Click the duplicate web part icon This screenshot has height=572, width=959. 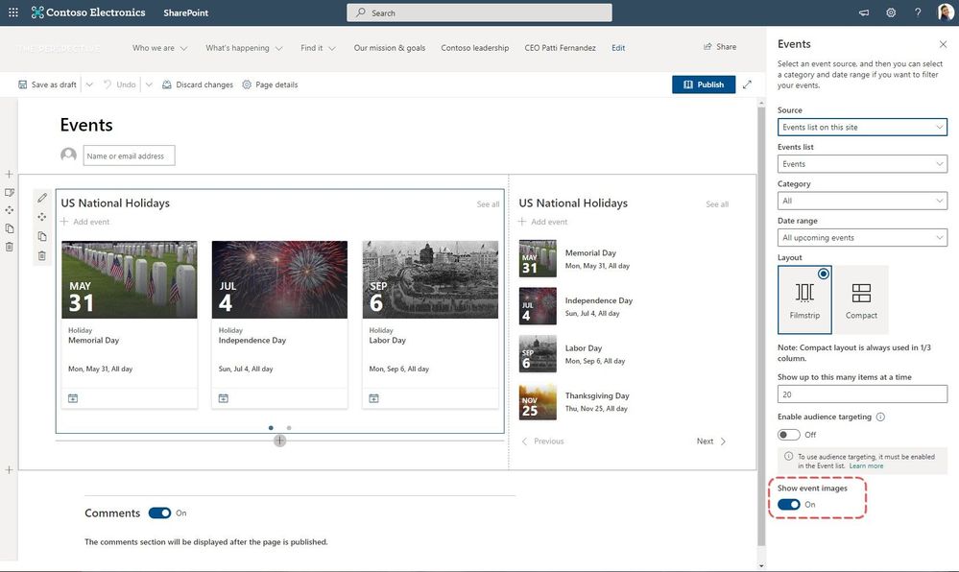tap(42, 236)
